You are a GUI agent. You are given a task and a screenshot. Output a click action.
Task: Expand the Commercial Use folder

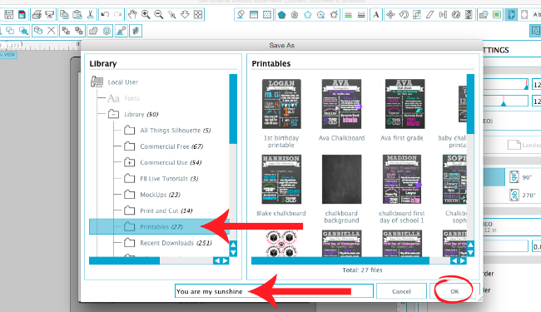129,162
